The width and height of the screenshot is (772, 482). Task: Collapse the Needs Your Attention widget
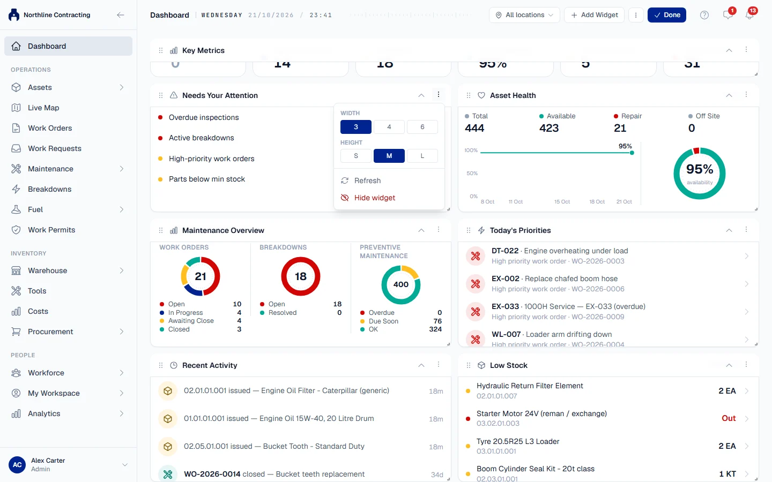pos(421,95)
